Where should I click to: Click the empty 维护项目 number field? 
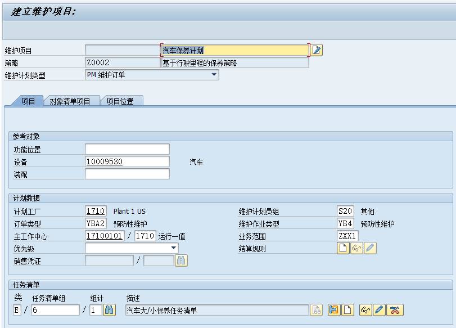pyautogui.click(x=123, y=50)
